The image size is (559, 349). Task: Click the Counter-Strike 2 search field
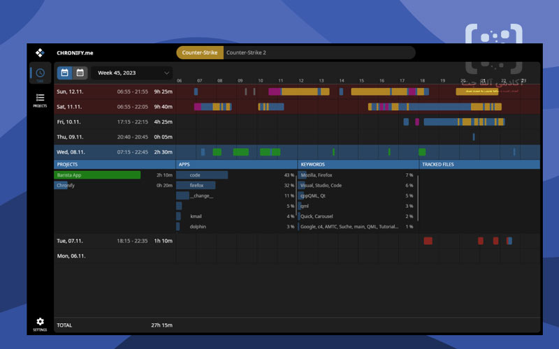(x=319, y=53)
